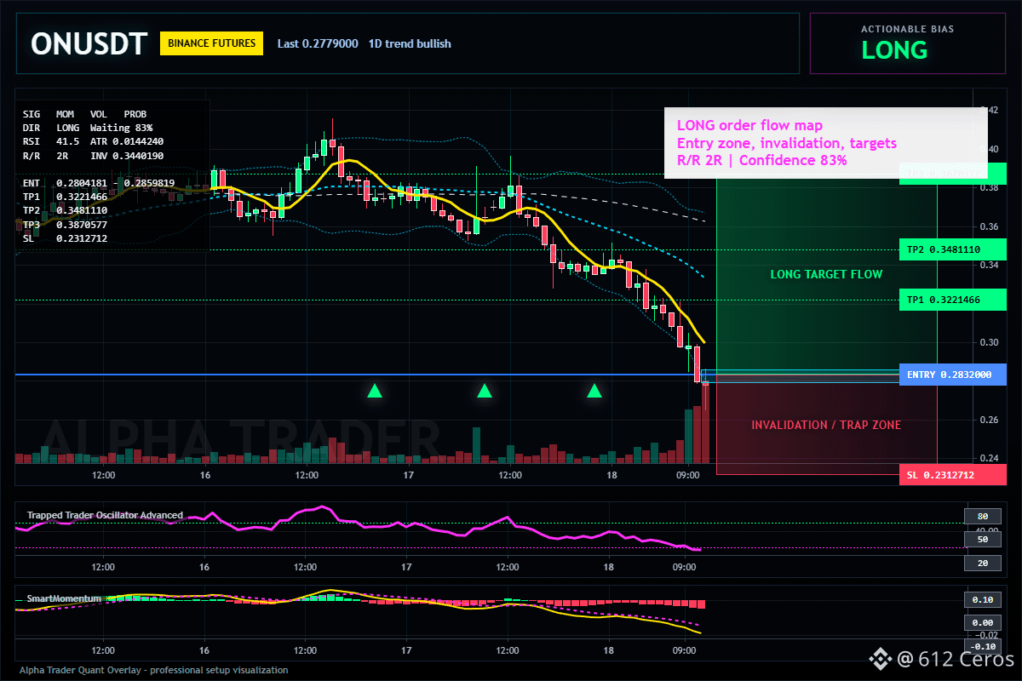Click the '18' date label on main chart axis
Image resolution: width=1022 pixels, height=681 pixels.
[x=611, y=474]
